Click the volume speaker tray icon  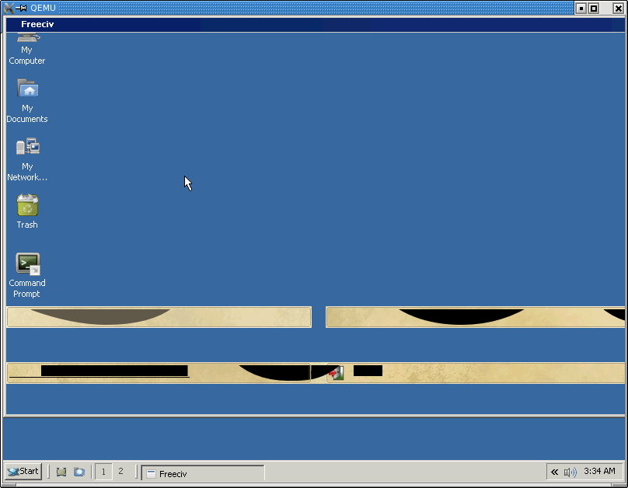pyautogui.click(x=570, y=472)
